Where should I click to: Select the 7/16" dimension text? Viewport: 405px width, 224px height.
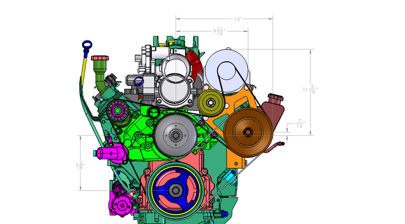(300, 124)
